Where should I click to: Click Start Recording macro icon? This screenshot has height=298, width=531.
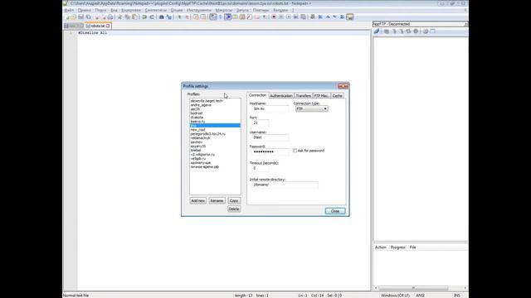(x=274, y=17)
